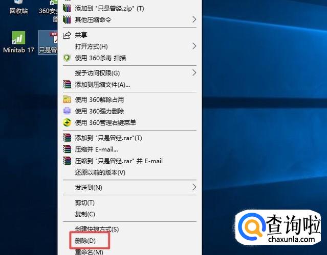Expand the 打开方式(H) submenu arrow
This screenshot has height=255, width=327.
[x=194, y=46]
